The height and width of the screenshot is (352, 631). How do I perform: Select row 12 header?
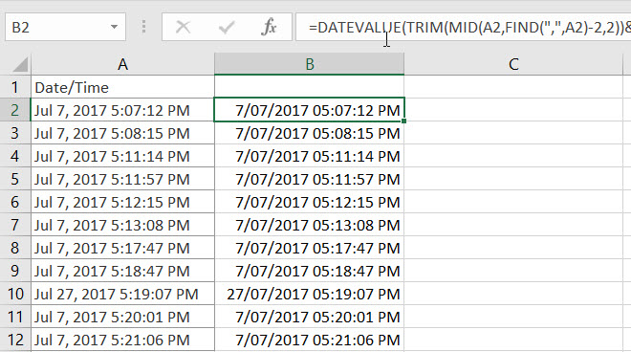point(15,340)
